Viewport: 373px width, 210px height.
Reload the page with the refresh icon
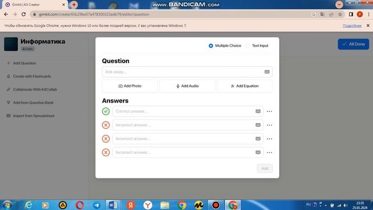(x=23, y=14)
